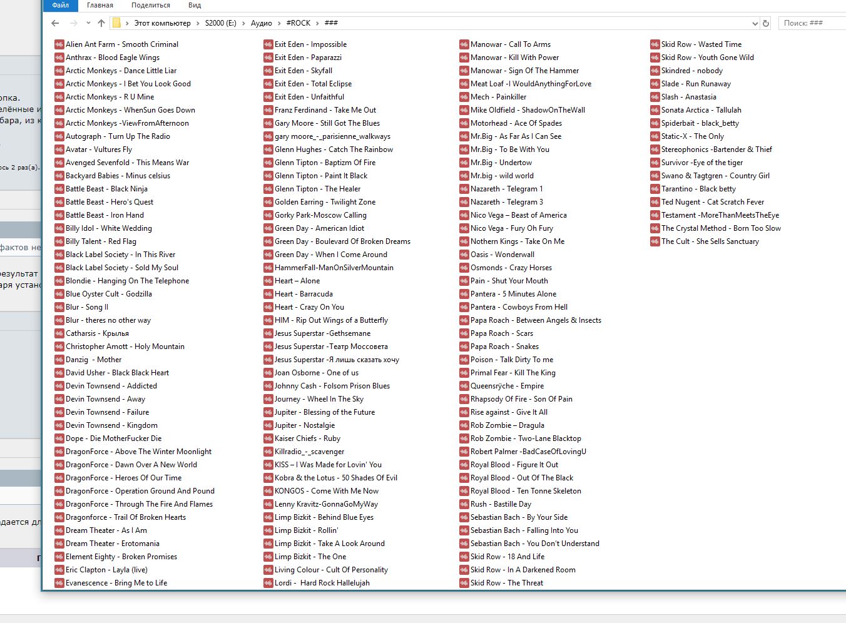Select file name Black Label Society - Sold My Soul
This screenshot has height=623, width=846.
pos(122,268)
